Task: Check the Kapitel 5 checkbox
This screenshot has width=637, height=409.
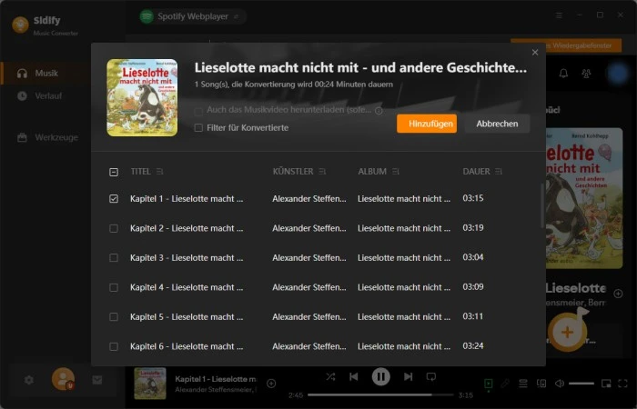Action: [114, 317]
